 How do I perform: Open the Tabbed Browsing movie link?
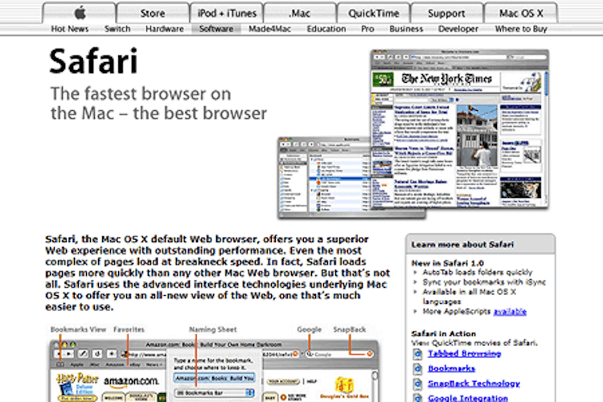click(x=464, y=354)
